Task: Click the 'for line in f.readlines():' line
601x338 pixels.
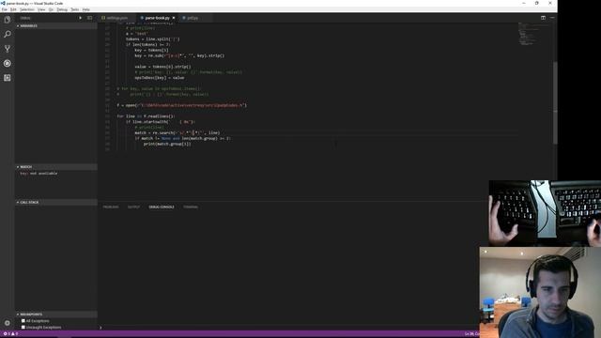Action: pos(146,116)
